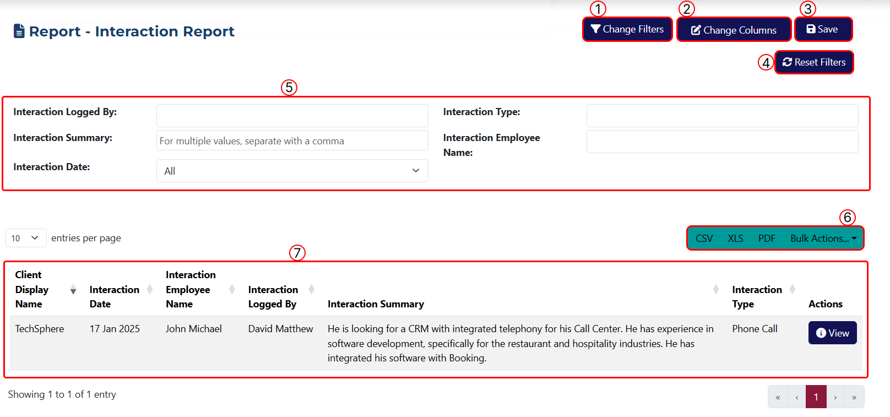The width and height of the screenshot is (890, 417).
Task: Open the Interaction Date dropdown
Action: [292, 171]
